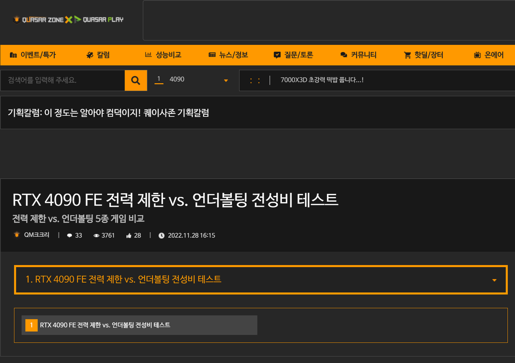Screen dimensions: 515x363
Task: Click the chapter selector's down arrow
Action: point(494,280)
